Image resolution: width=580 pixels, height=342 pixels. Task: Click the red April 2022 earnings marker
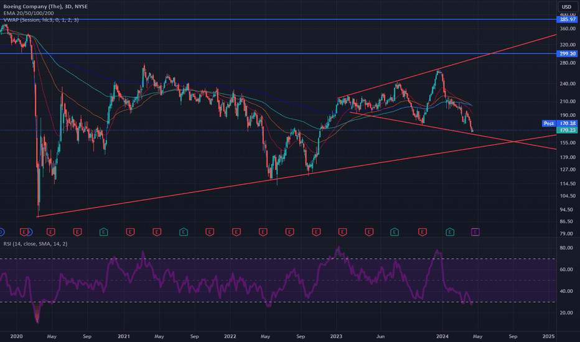(263, 232)
